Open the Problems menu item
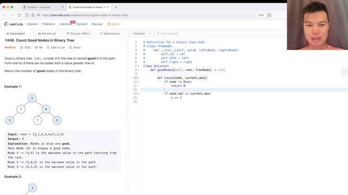The width and height of the screenshot is (348, 195). tap(48, 24)
